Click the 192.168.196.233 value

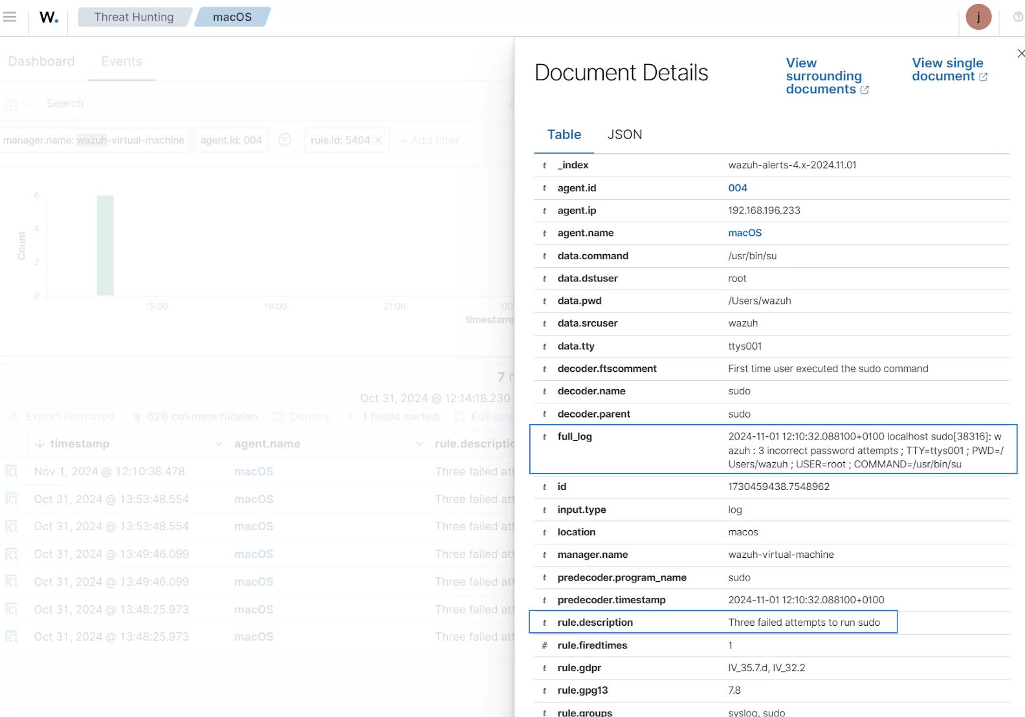click(x=764, y=211)
